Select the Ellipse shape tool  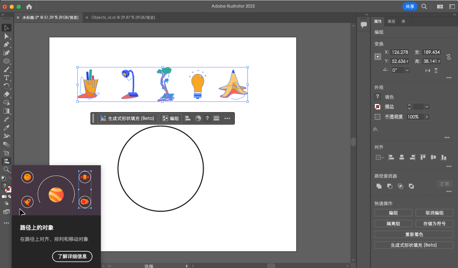(x=6, y=60)
